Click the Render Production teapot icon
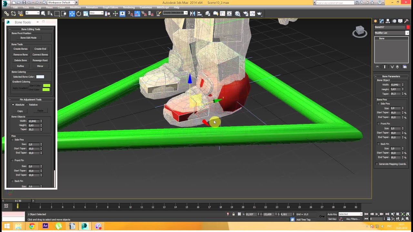Viewport: 413px width, 232px height. coord(259,14)
